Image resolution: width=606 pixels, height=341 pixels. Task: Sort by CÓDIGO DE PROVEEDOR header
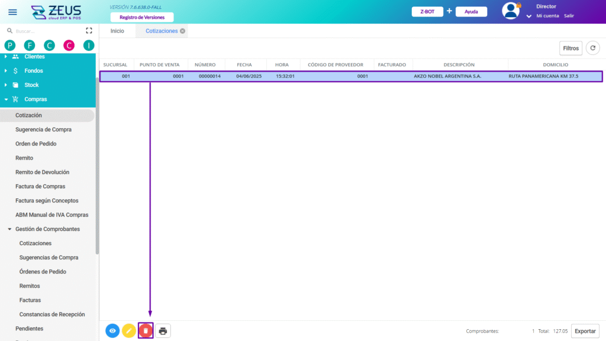[336, 65]
